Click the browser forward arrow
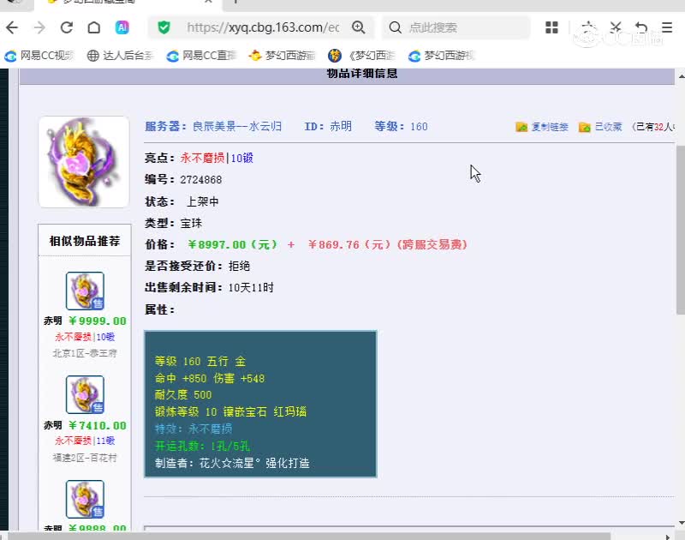This screenshot has width=685, height=540. (39, 27)
